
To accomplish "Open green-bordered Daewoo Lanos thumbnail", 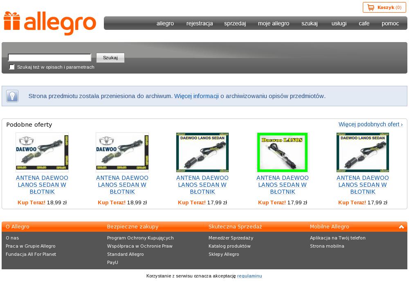I will (283, 152).
